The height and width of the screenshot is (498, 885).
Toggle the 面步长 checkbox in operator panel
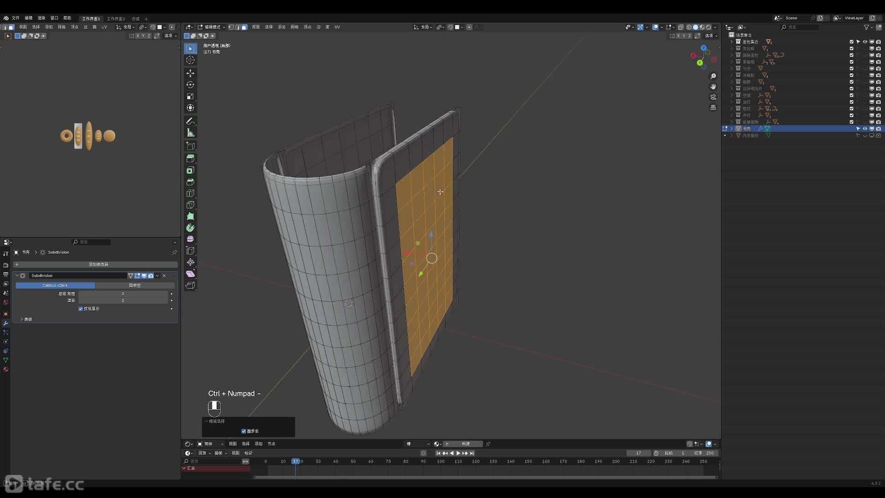click(244, 431)
